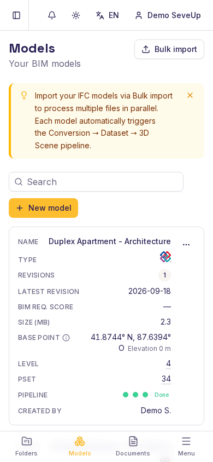
Task: Click the second green pipeline dot
Action: click(x=135, y=395)
